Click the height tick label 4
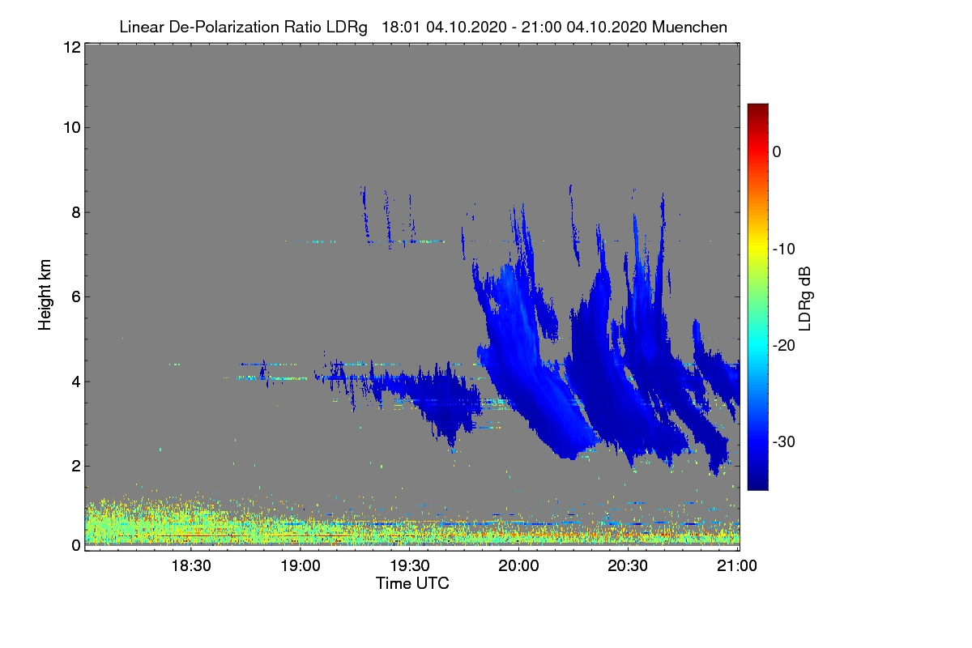Screen dimensions: 972x648 click(x=75, y=381)
